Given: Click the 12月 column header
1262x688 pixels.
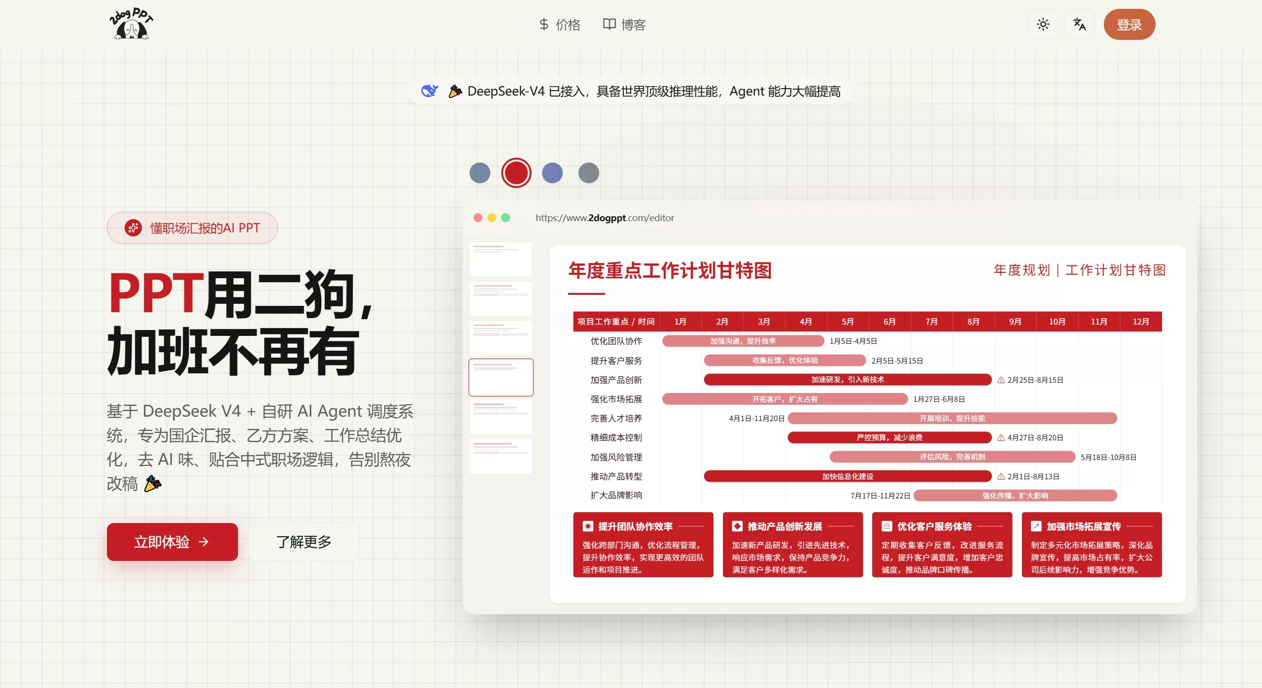Looking at the screenshot, I should click(x=1141, y=322).
